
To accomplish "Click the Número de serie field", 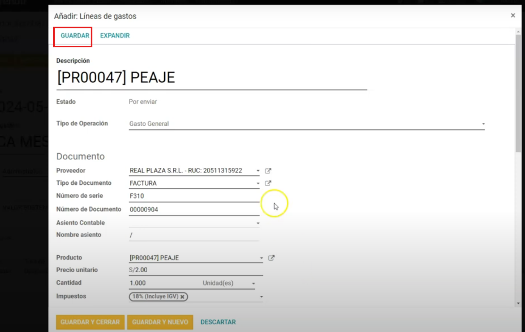I will pyautogui.click(x=189, y=196).
